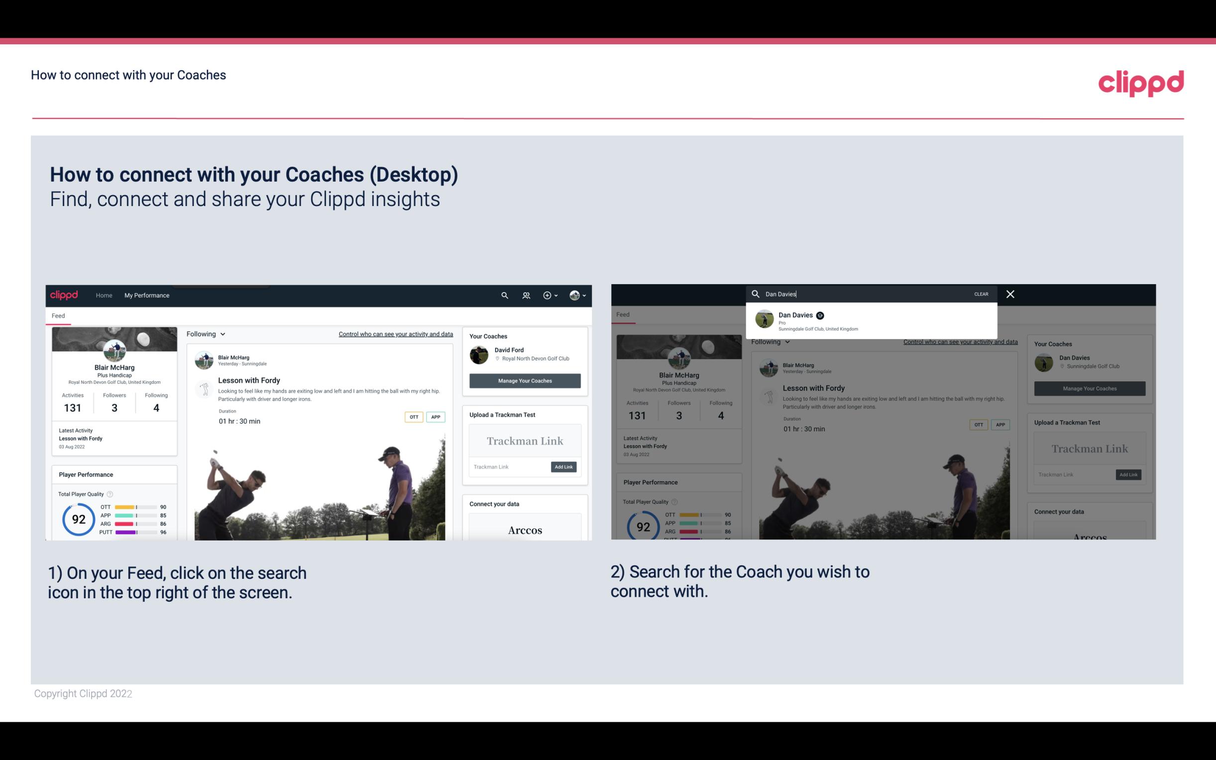Select the Home tab in navigation bar
This screenshot has width=1216, height=760.
pos(105,294)
